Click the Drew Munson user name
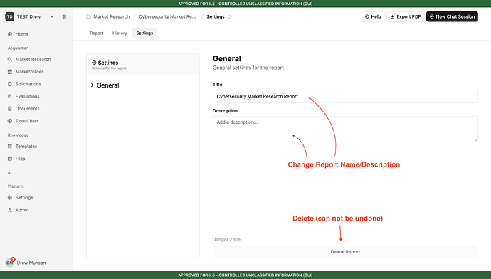491x279 pixels. pos(31,263)
